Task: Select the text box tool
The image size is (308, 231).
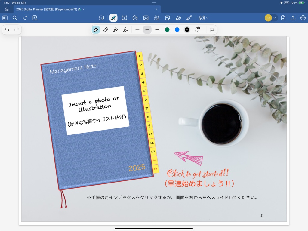Action: tap(124, 18)
